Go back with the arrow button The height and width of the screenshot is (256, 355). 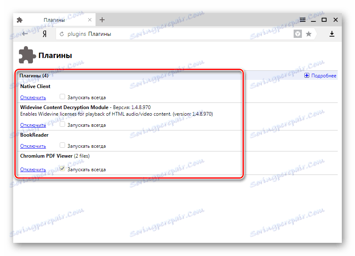(x=25, y=34)
